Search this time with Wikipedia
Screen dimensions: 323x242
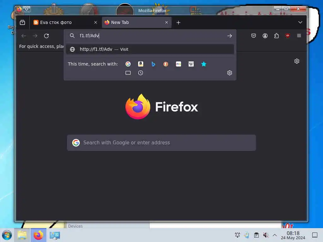click(x=191, y=64)
